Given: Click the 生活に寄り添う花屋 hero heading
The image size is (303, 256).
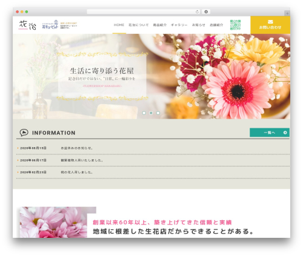Looking at the screenshot, I should pyautogui.click(x=102, y=71).
